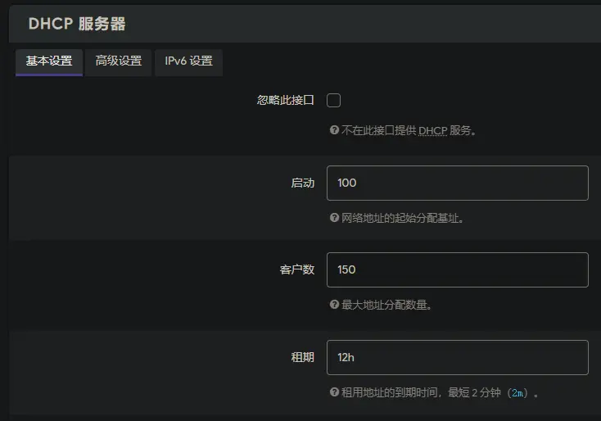The image size is (601, 421).
Task: Click the underlined DHCP abbreviation in the hint
Action: (432, 130)
